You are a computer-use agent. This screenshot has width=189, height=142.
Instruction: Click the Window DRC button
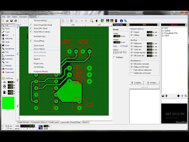[x=152, y=83]
